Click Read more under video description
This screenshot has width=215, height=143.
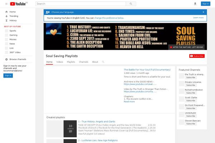click(x=129, y=102)
